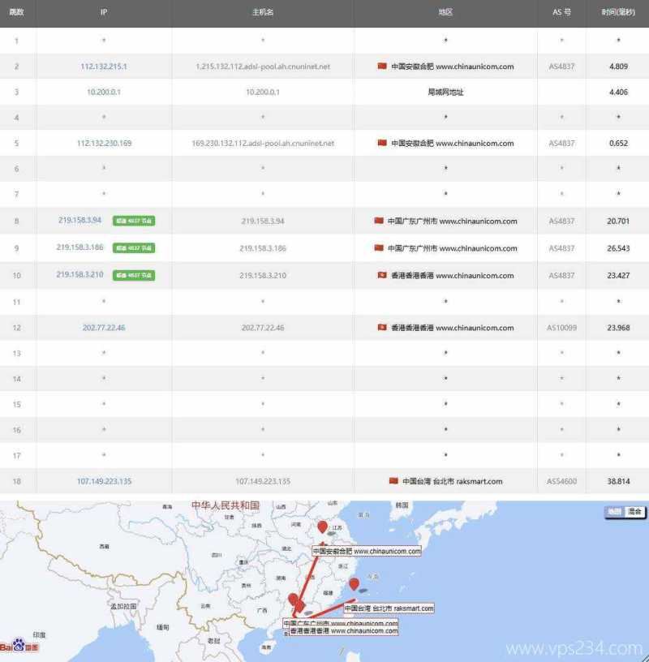Click the Taiwan flag icon in row 18

click(x=393, y=481)
